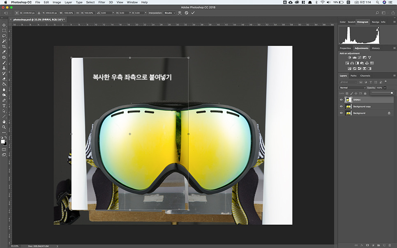Select the Crop tool

[x=4, y=46]
